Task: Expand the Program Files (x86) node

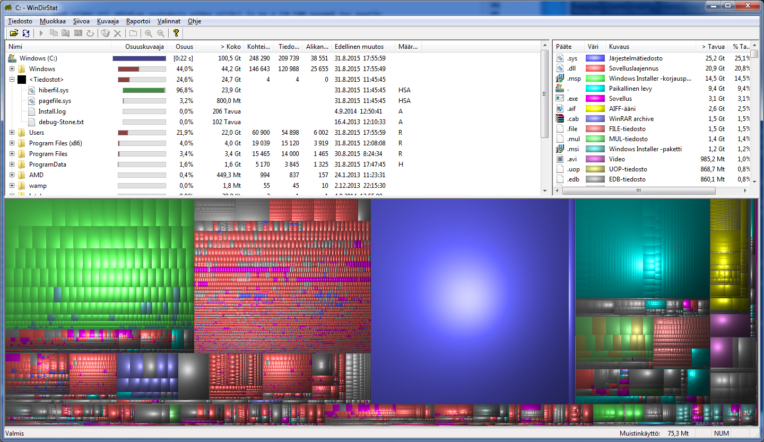Action: (x=12, y=143)
